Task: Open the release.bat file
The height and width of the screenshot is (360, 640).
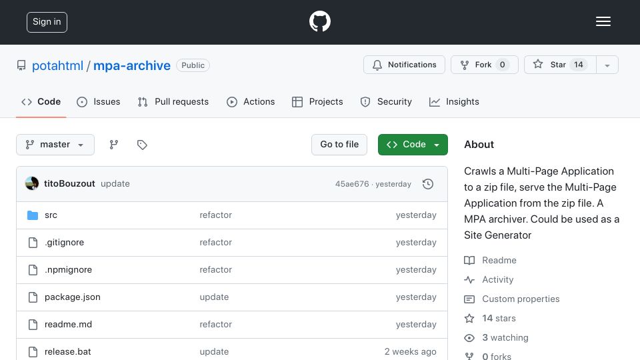Action: [68, 352]
